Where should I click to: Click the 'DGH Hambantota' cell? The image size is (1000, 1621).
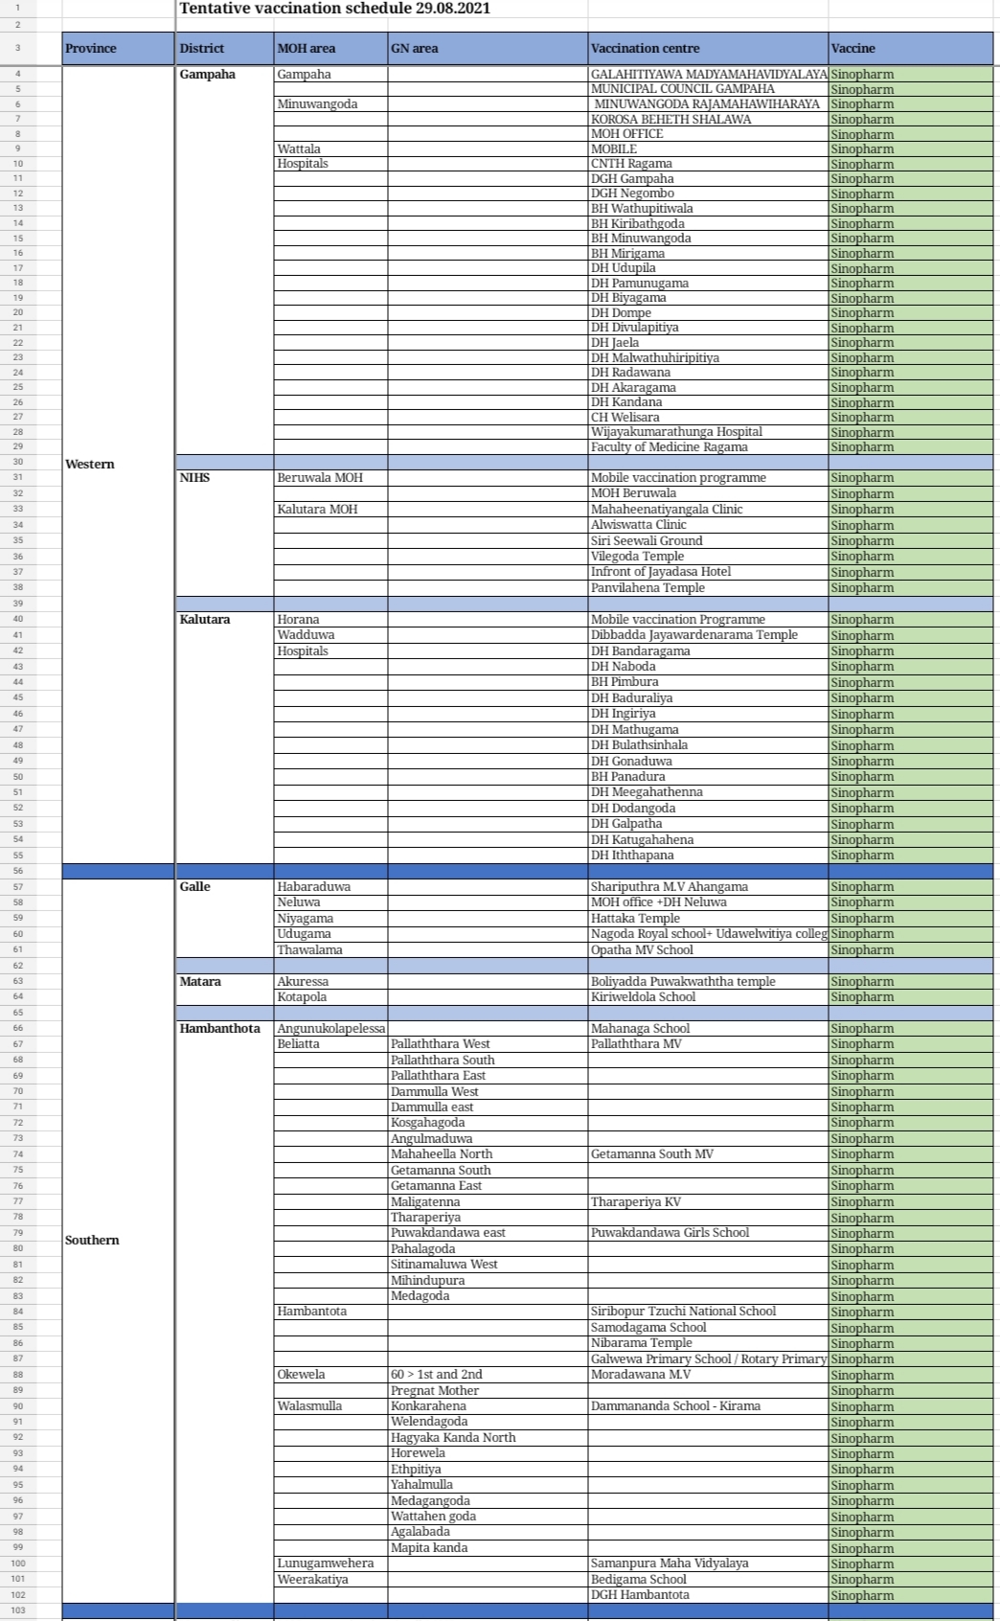(x=709, y=1595)
